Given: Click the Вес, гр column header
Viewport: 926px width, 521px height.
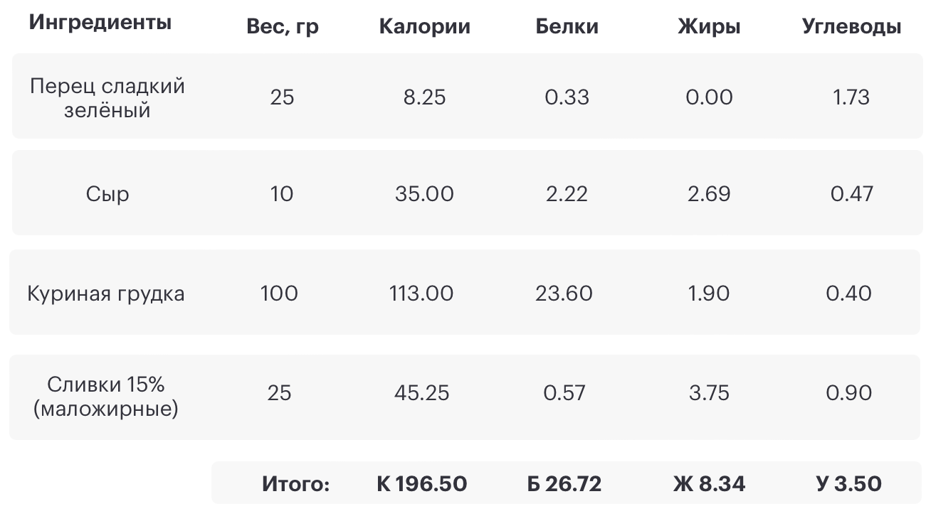Looking at the screenshot, I should click(283, 27).
